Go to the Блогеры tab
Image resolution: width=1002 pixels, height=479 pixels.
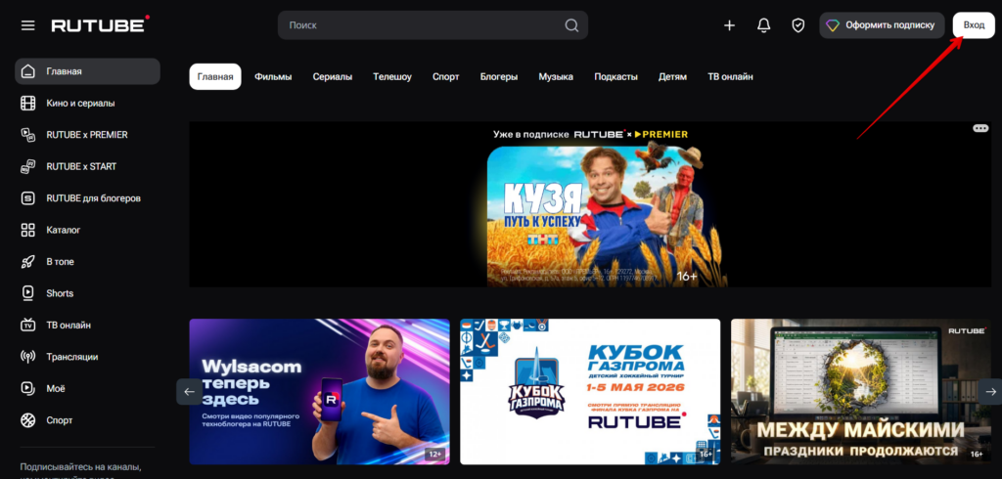coord(499,76)
